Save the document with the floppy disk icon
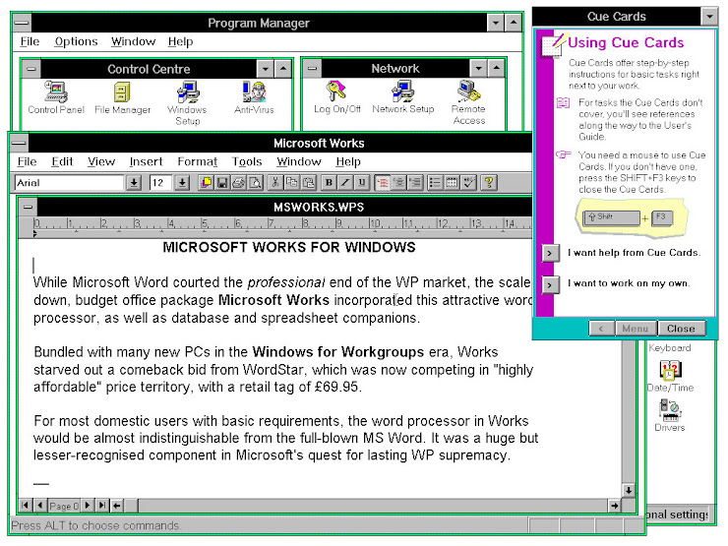 222,182
